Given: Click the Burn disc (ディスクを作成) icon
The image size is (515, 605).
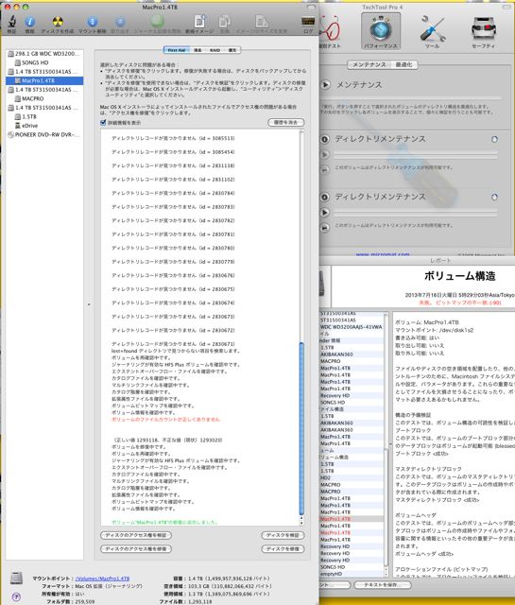Looking at the screenshot, I should pyautogui.click(x=58, y=23).
